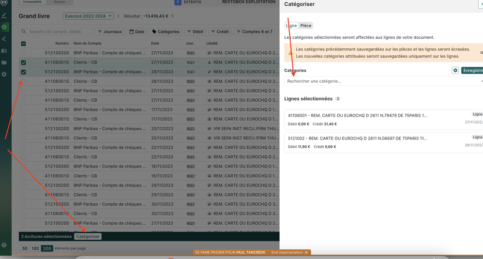This screenshot has width=483, height=259.
Task: Switch to the Gestion tab
Action: coord(59,2)
